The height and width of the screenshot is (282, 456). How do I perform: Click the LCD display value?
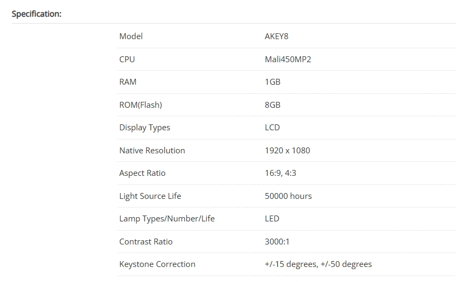pos(272,128)
